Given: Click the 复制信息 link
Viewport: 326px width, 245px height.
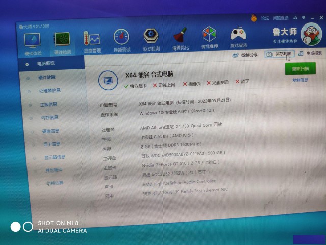Looking at the screenshot, I should [300, 80].
